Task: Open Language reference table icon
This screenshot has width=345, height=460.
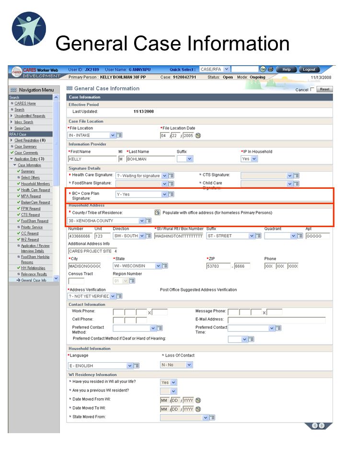Action: (x=137, y=366)
